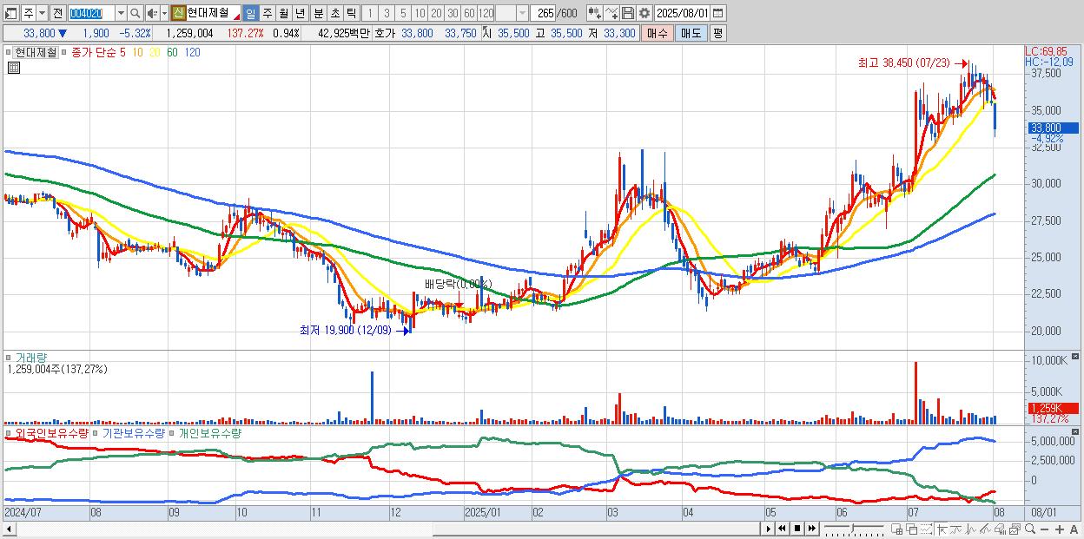The width and height of the screenshot is (1084, 539).
Task: Click the 매도 sell button
Action: click(691, 33)
